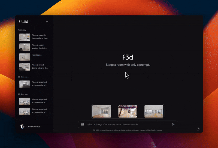Image resolution: width=218 pixels, height=148 pixels.
Task: Click the "Stage a room with only a prompt" tagline
Action: tap(128, 65)
